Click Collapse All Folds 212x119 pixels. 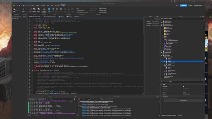(x=103, y=13)
